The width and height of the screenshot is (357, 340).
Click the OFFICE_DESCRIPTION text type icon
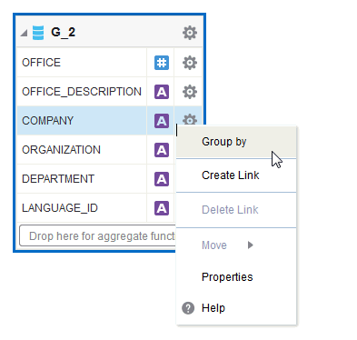pyautogui.click(x=162, y=92)
